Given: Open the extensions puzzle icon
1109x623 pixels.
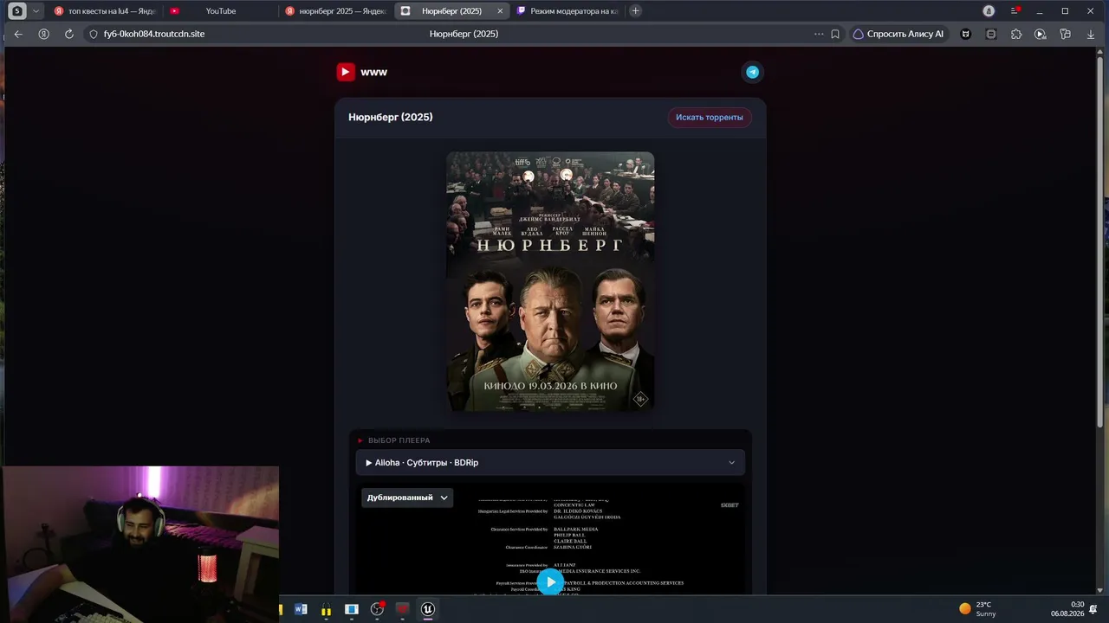Looking at the screenshot, I should [1016, 34].
